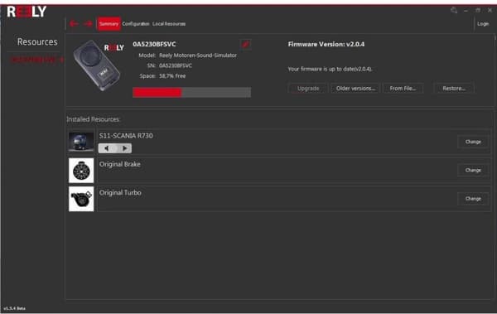Screen dimensions: 497x314
Task: Click the Upgrade firmware button
Action: [x=308, y=89]
